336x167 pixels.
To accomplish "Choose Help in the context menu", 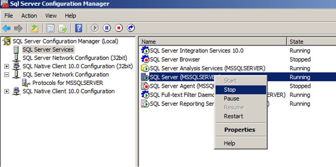I will [241, 143].
